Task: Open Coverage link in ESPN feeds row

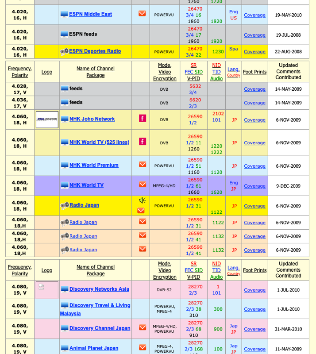Action: 254,35
